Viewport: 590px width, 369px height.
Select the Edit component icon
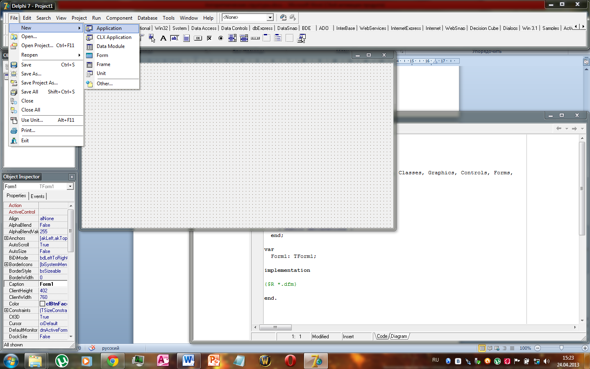click(x=175, y=38)
